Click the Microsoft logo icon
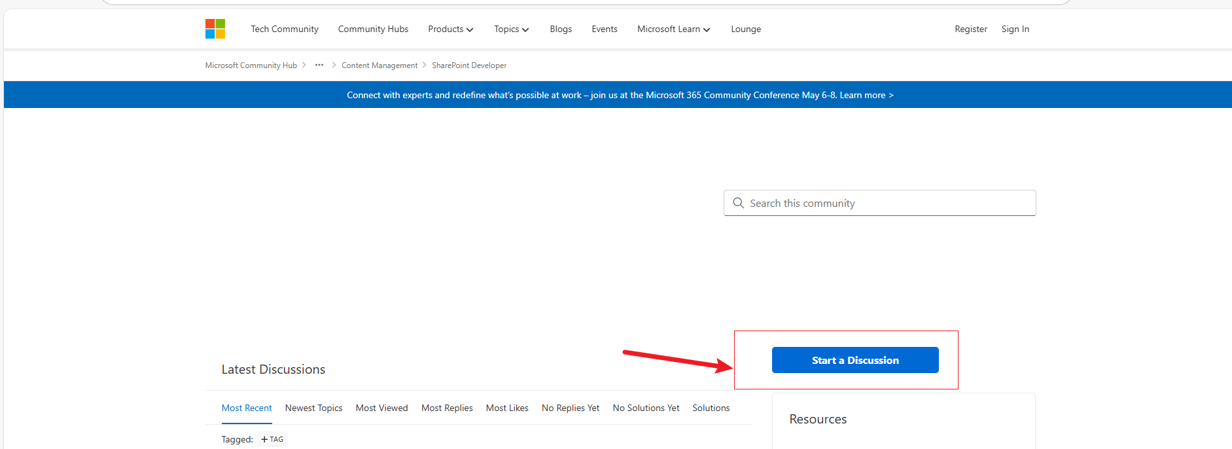This screenshot has width=1232, height=449. (215, 29)
